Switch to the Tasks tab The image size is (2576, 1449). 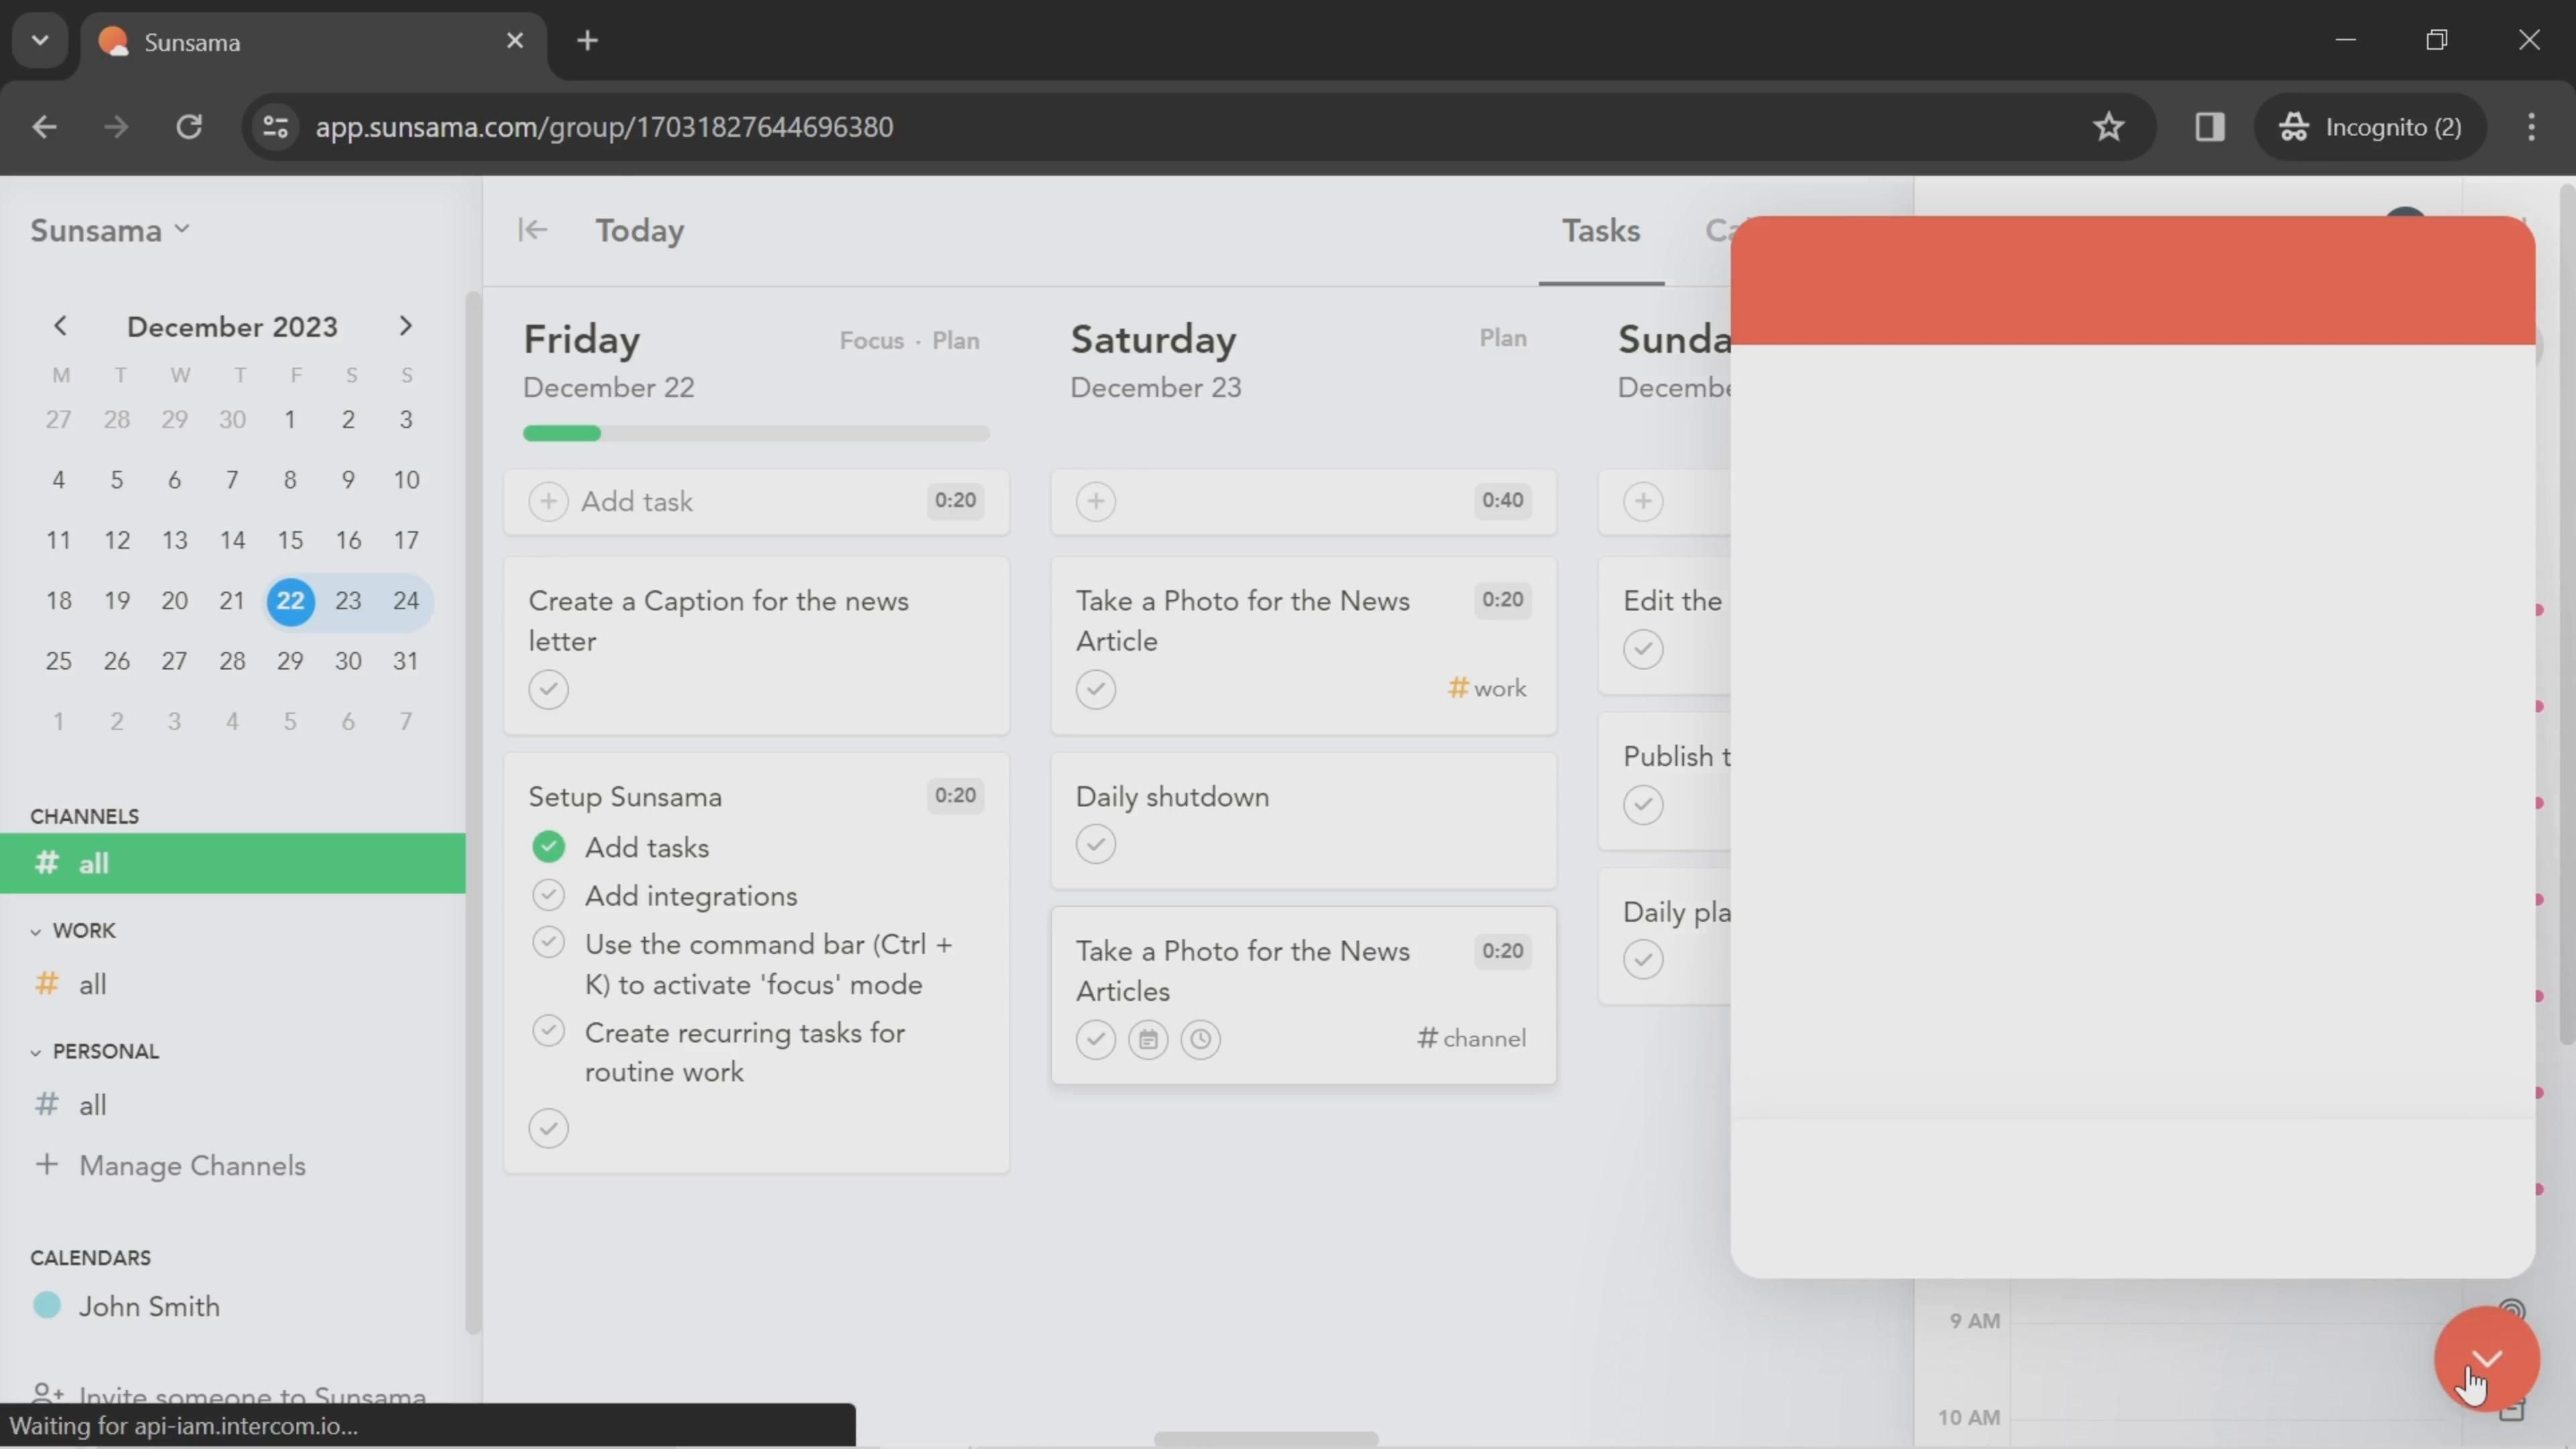pyautogui.click(x=1600, y=231)
